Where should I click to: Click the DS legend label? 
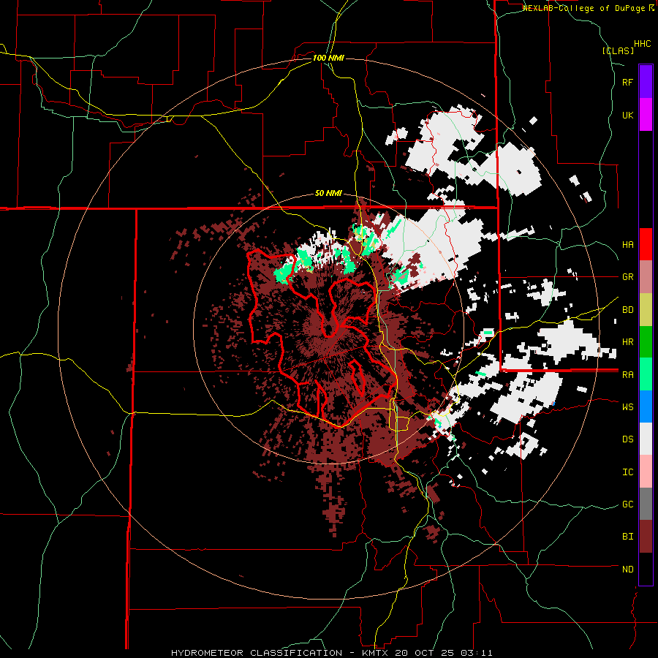click(627, 439)
